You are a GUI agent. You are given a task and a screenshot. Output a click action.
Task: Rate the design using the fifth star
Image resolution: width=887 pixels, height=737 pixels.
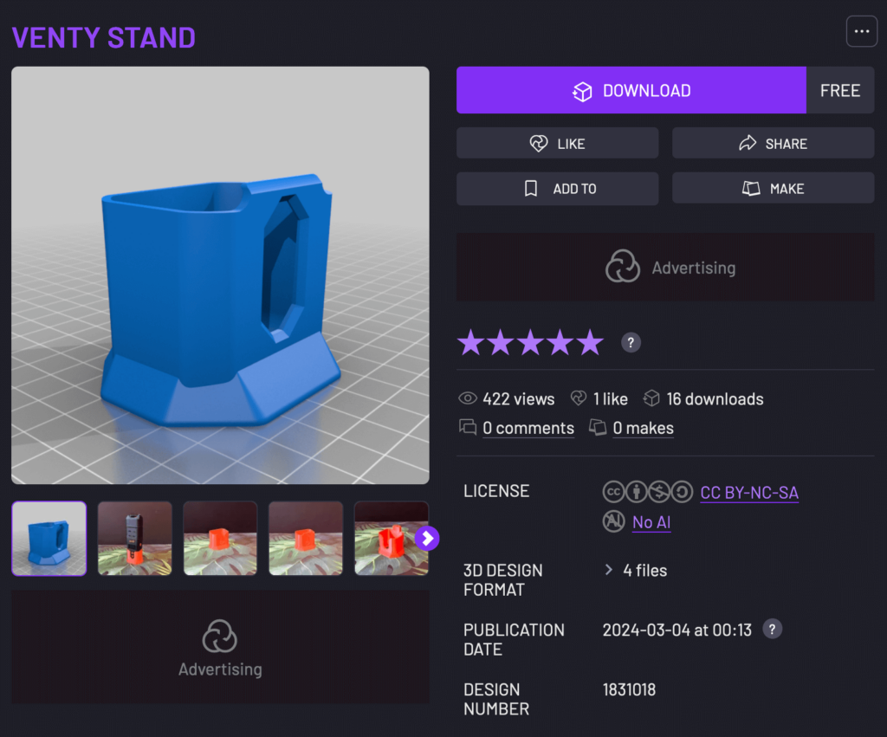590,343
